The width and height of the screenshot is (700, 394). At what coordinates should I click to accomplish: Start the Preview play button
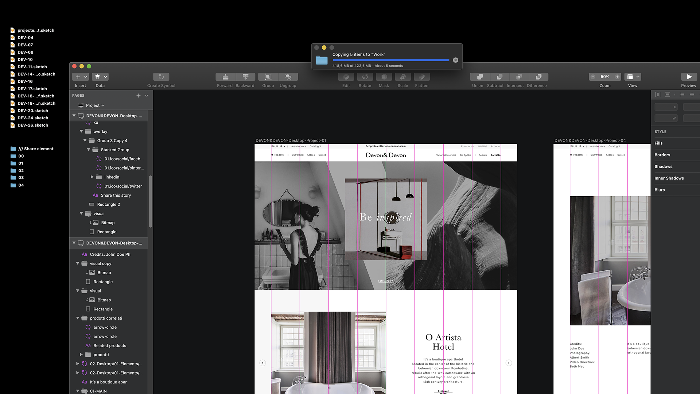[689, 77]
